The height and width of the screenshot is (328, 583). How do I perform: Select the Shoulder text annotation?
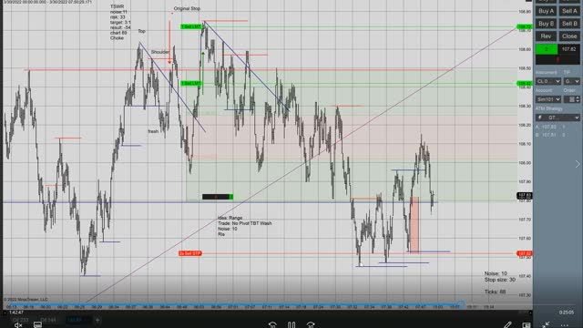[160, 52]
